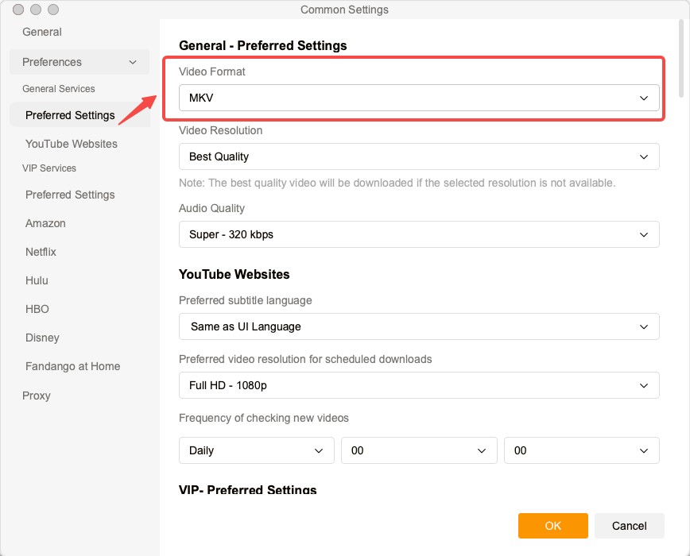Open the hour selector next to Daily
The image size is (690, 556).
[419, 450]
